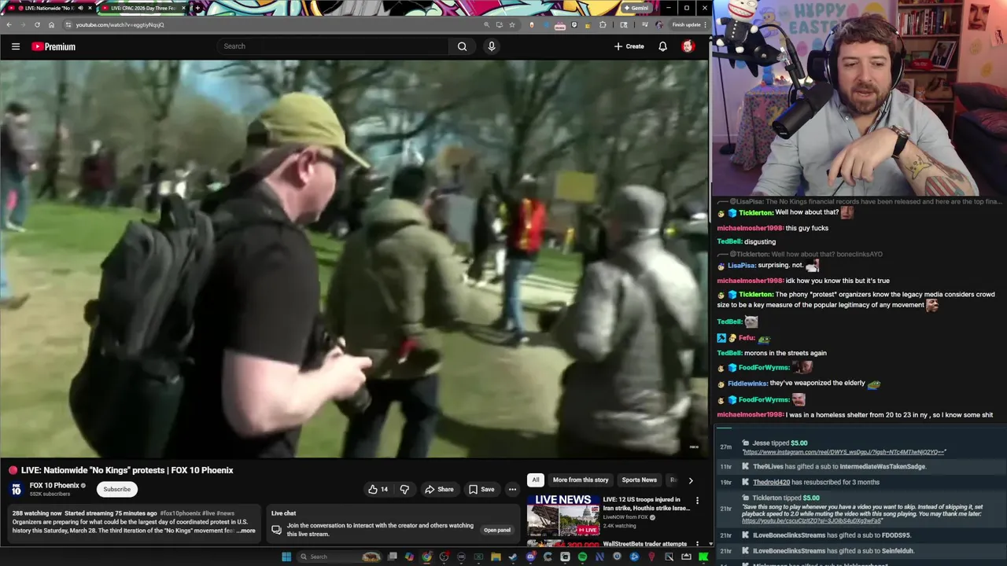Open the FOX 10 Phoenix channel name
This screenshot has height=566, width=1007.
tap(54, 485)
